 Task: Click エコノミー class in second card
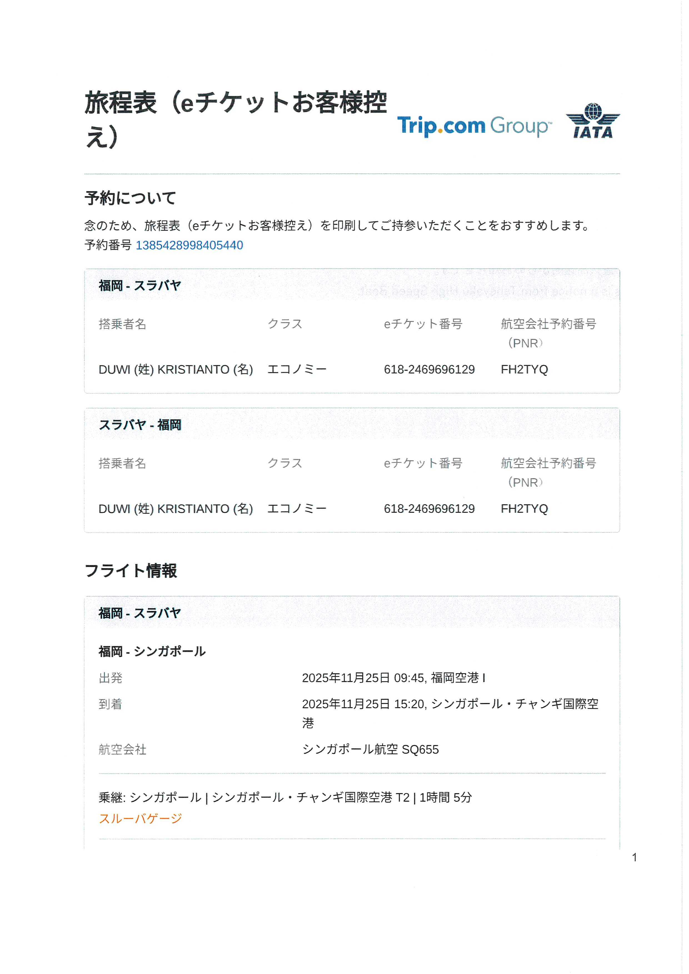tap(297, 509)
